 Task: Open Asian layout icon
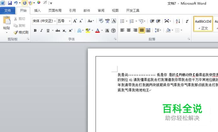point(168,21)
